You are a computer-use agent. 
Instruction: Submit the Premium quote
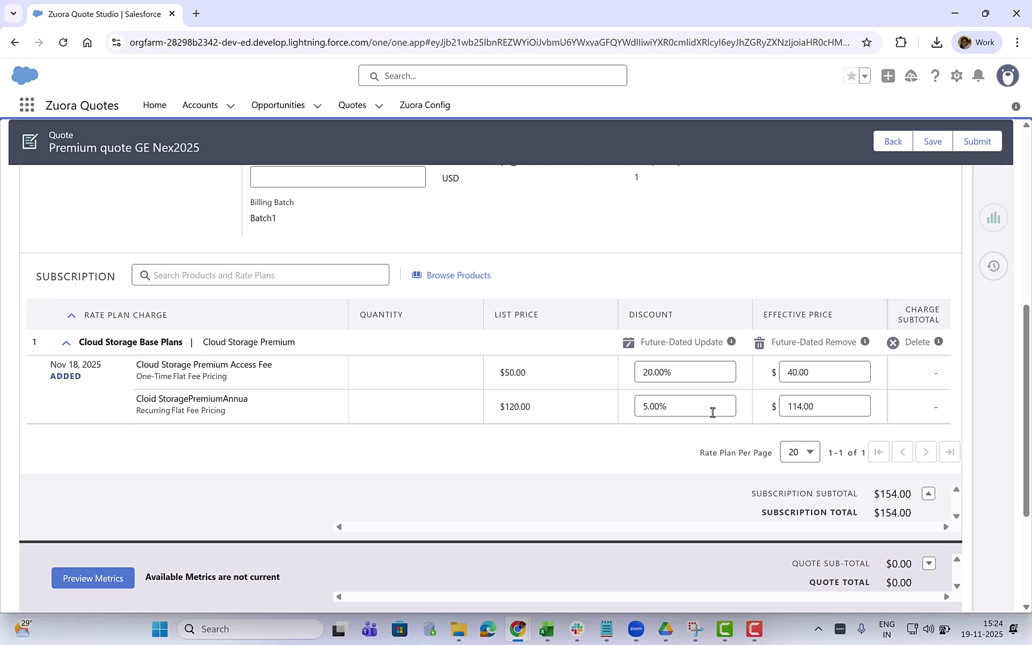977,141
